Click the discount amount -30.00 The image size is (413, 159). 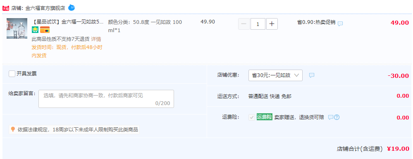pyautogui.click(x=399, y=76)
